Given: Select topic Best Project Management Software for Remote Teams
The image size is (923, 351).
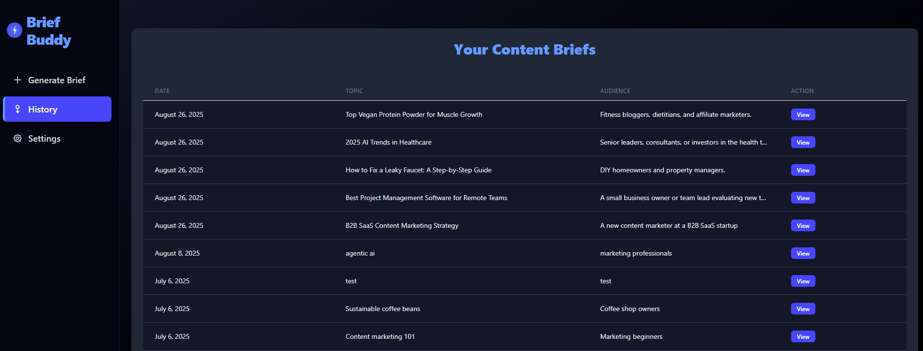Looking at the screenshot, I should pyautogui.click(x=426, y=198).
